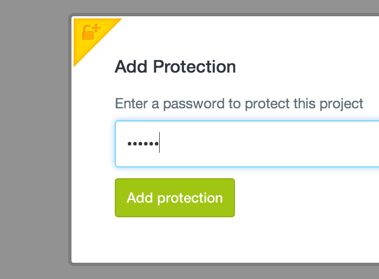
Task: Click the word 'password' in the description
Action: pyautogui.click(x=194, y=104)
